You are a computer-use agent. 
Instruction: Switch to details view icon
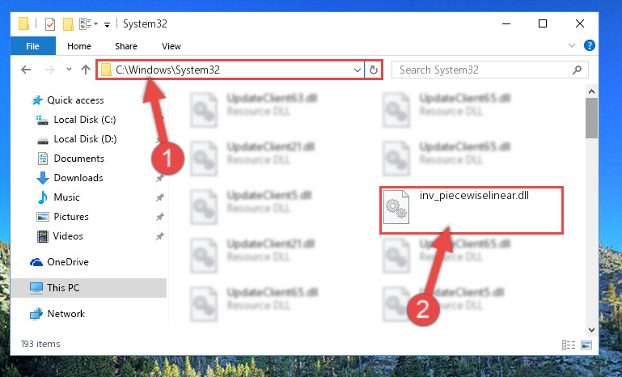[x=569, y=345]
